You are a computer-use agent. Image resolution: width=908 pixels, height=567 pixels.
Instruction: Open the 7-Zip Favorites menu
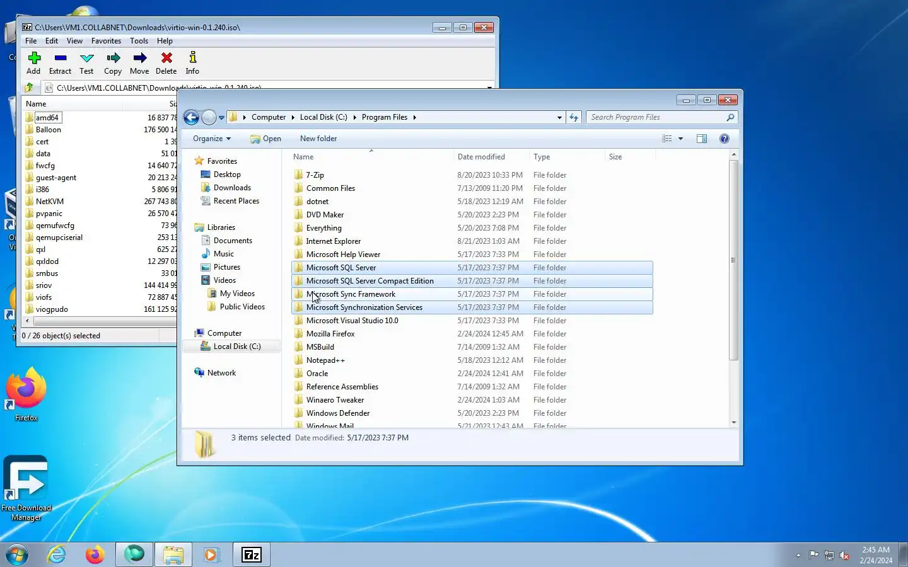pyautogui.click(x=106, y=41)
